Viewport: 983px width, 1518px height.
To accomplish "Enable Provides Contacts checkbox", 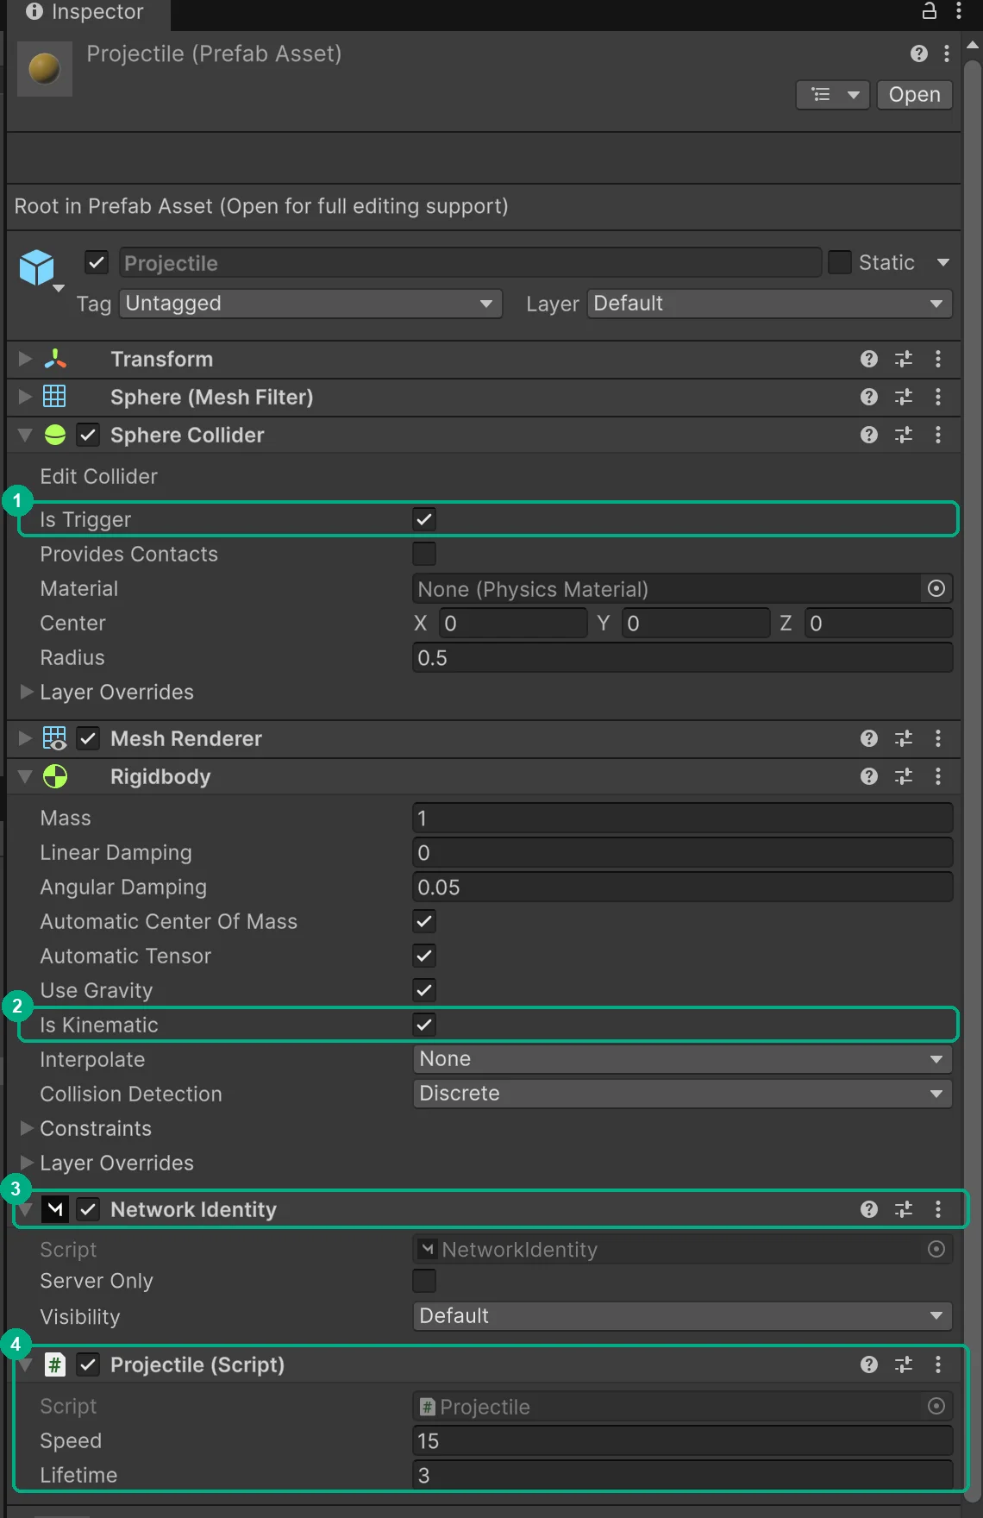I will point(424,554).
